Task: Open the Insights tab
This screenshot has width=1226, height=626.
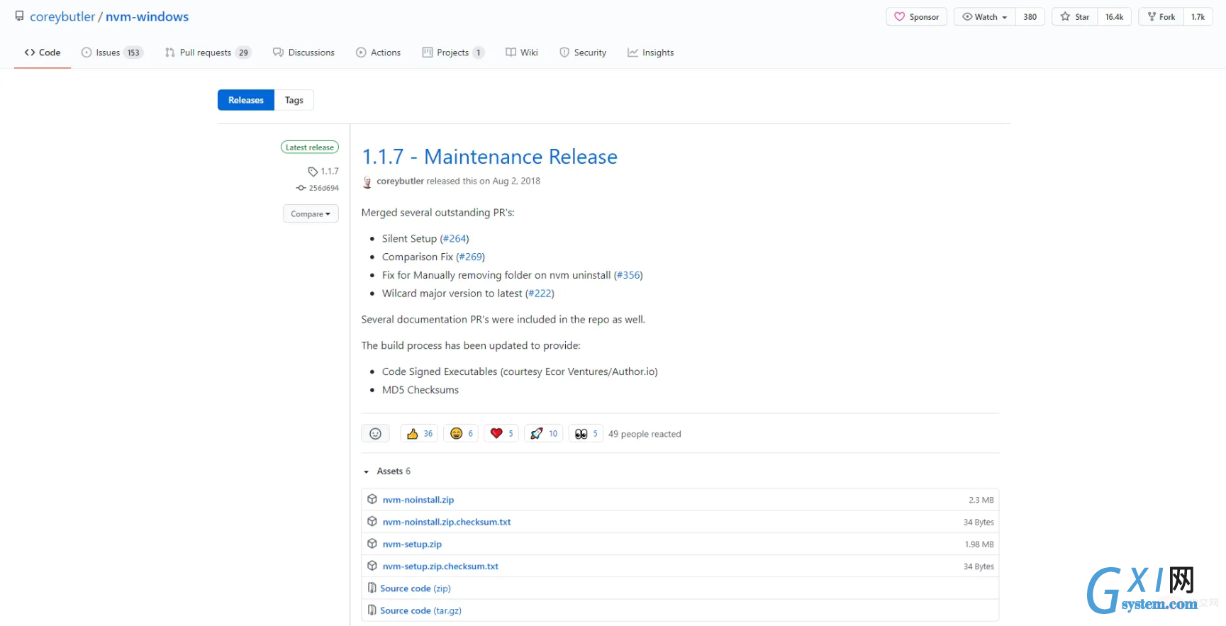Action: (650, 52)
